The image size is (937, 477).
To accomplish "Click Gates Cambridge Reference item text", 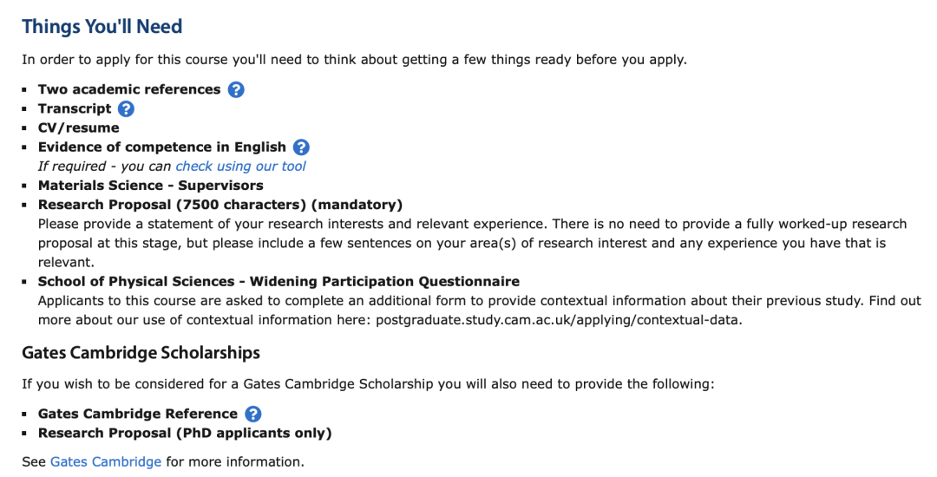I will (138, 414).
